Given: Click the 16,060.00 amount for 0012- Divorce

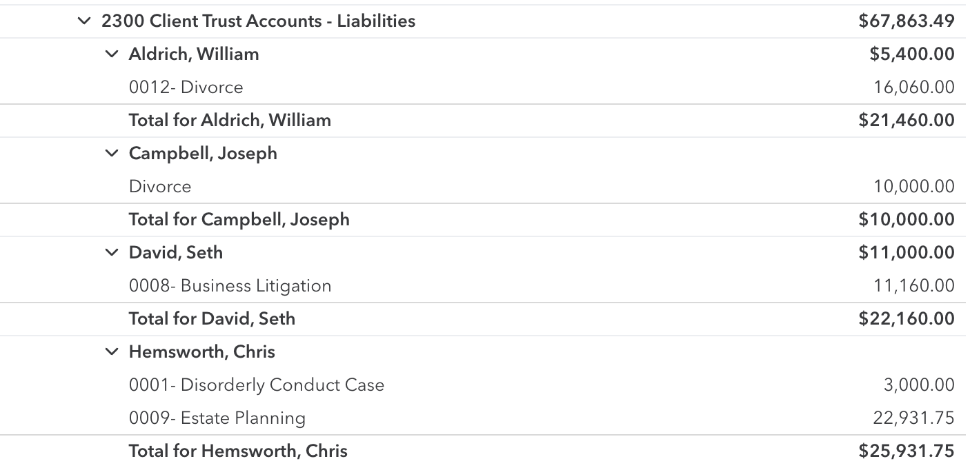Looking at the screenshot, I should pos(913,88).
